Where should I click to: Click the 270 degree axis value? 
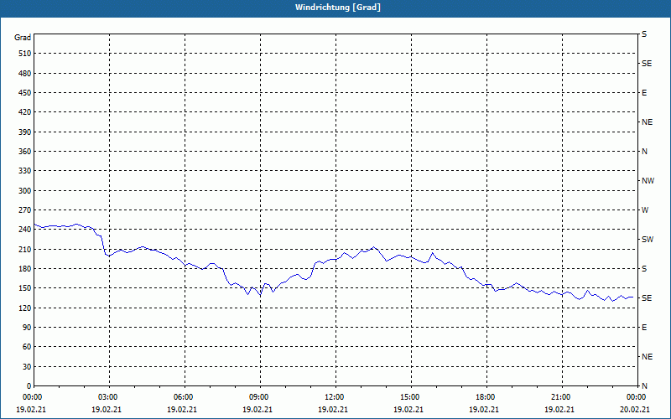pos(25,210)
